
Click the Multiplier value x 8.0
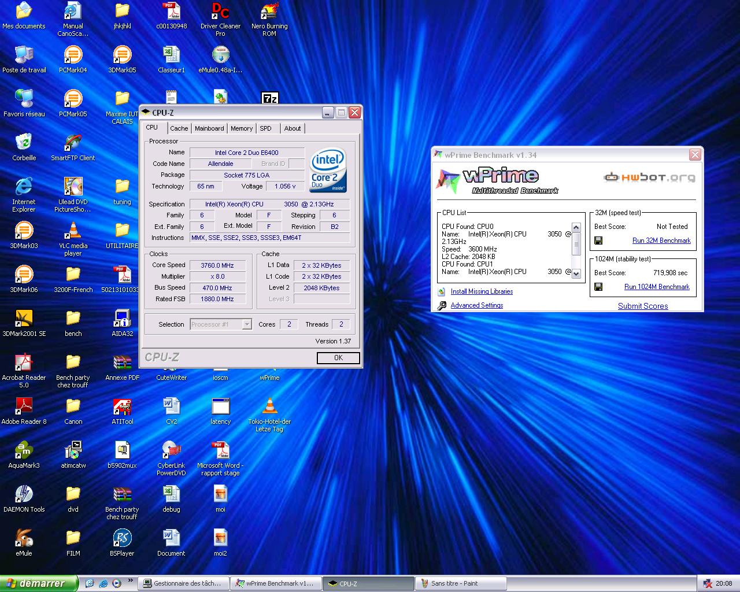217,276
